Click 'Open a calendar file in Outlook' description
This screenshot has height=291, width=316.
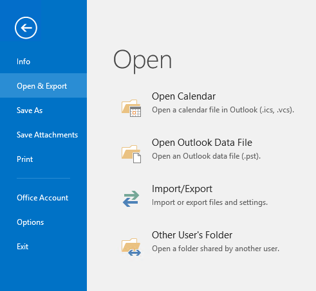click(x=223, y=110)
